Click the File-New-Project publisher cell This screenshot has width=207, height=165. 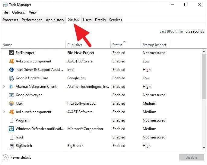coord(81,53)
